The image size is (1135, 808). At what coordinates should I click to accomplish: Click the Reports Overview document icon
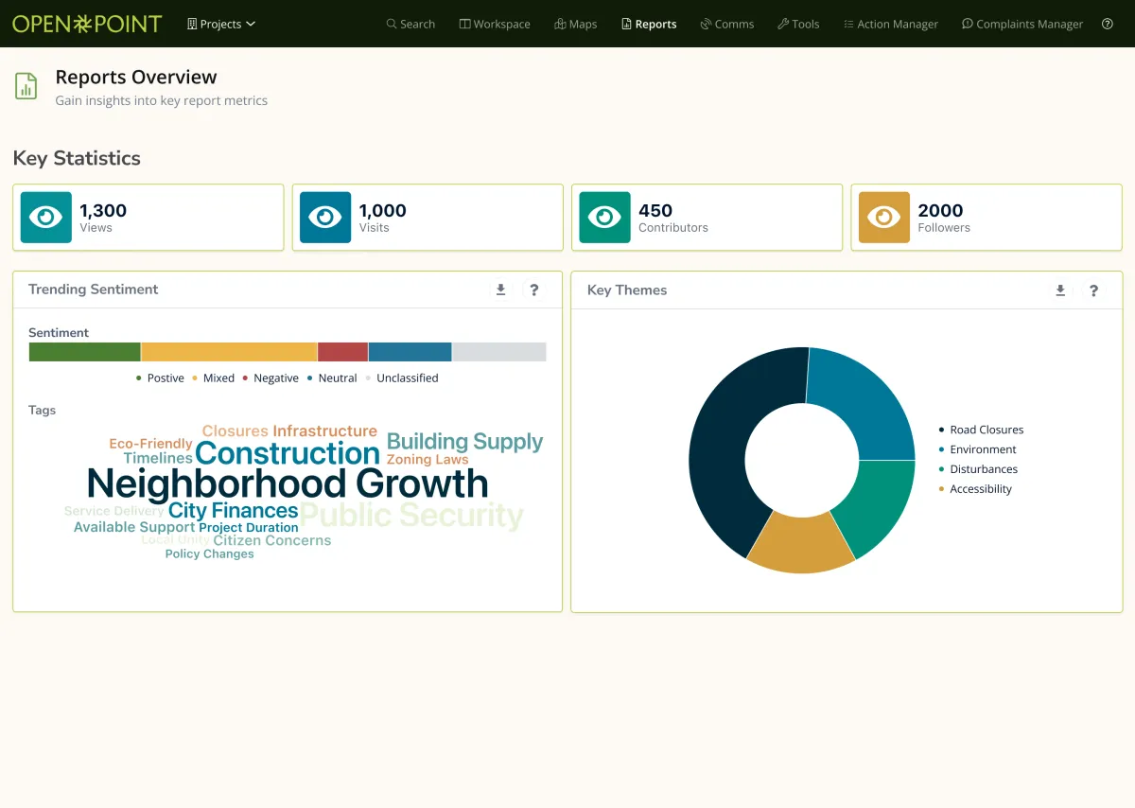[26, 86]
